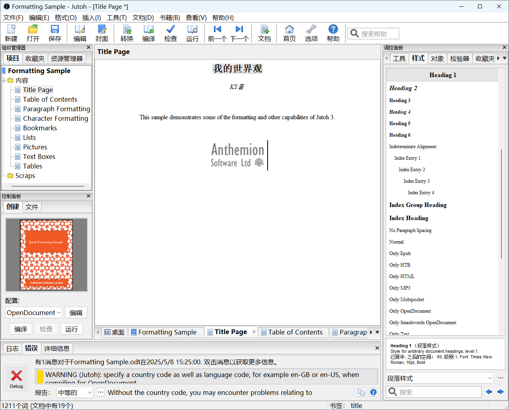Click the 编译 (Compile) toolbar icon
Screen dimensions: 509x410
click(149, 33)
